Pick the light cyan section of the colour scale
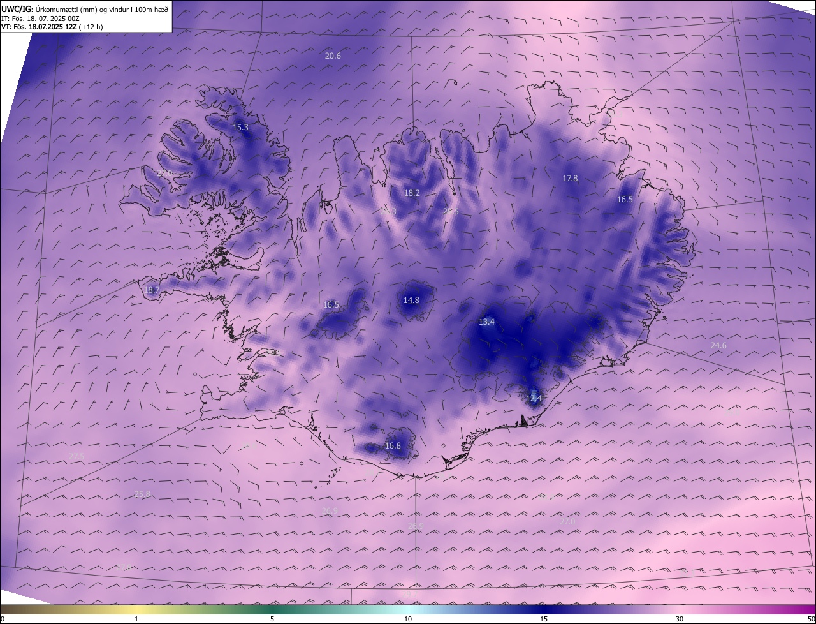The image size is (816, 624). coord(408,610)
